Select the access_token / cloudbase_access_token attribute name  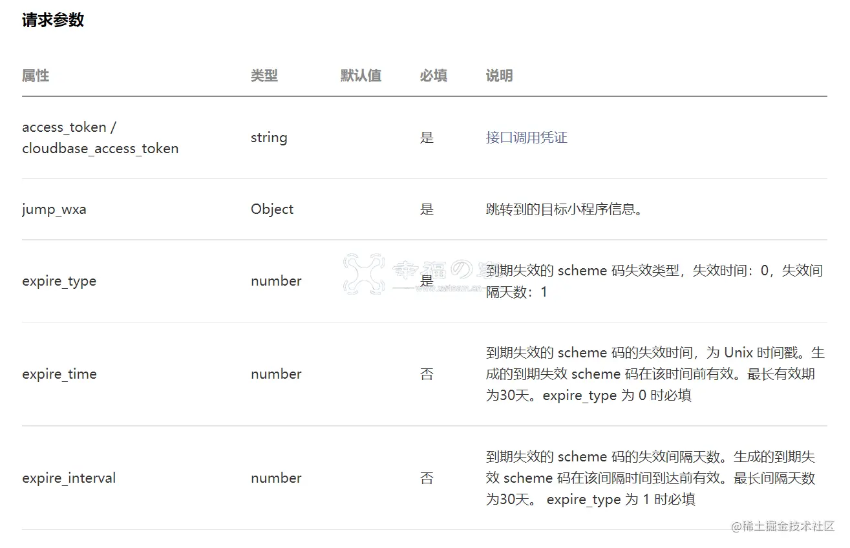click(100, 138)
